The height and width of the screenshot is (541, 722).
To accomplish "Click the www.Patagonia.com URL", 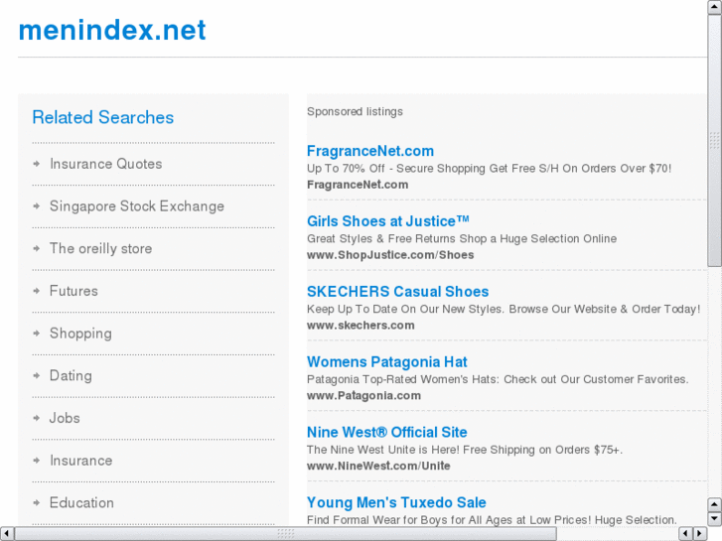I will [363, 395].
